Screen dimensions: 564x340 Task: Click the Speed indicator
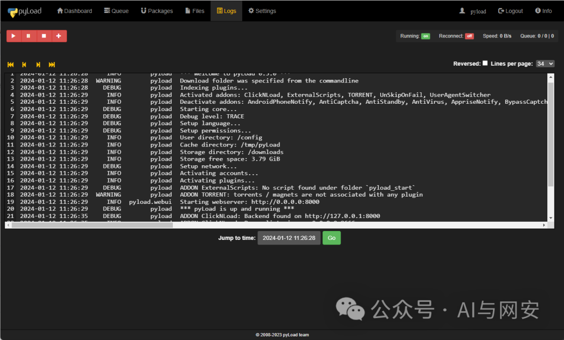[497, 36]
